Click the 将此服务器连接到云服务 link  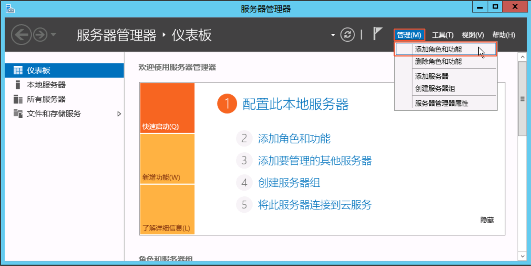click(315, 205)
